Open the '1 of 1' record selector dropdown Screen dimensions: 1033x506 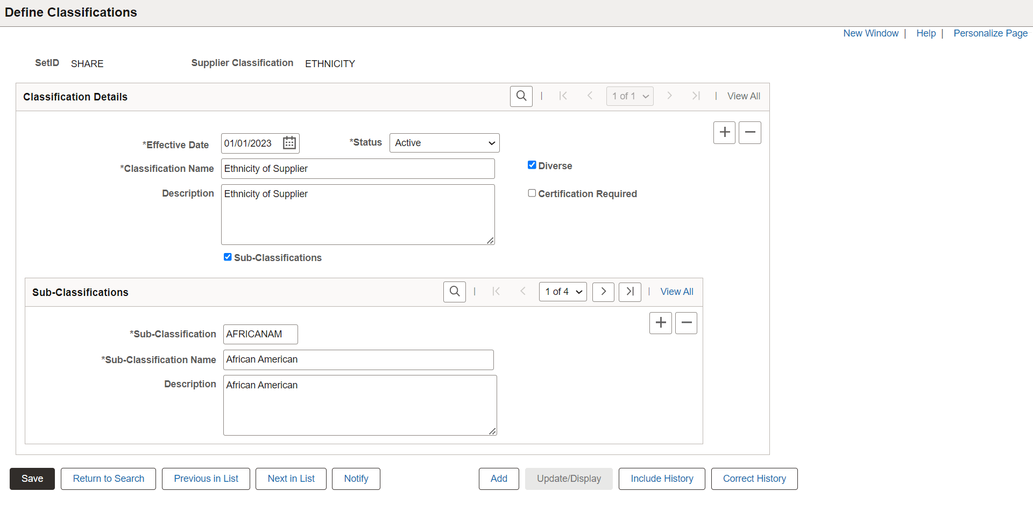[x=629, y=96]
